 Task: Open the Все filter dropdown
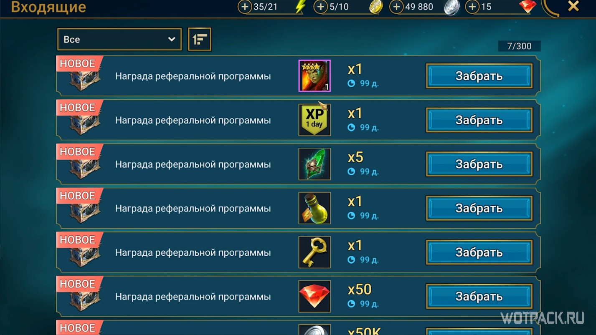pos(119,39)
